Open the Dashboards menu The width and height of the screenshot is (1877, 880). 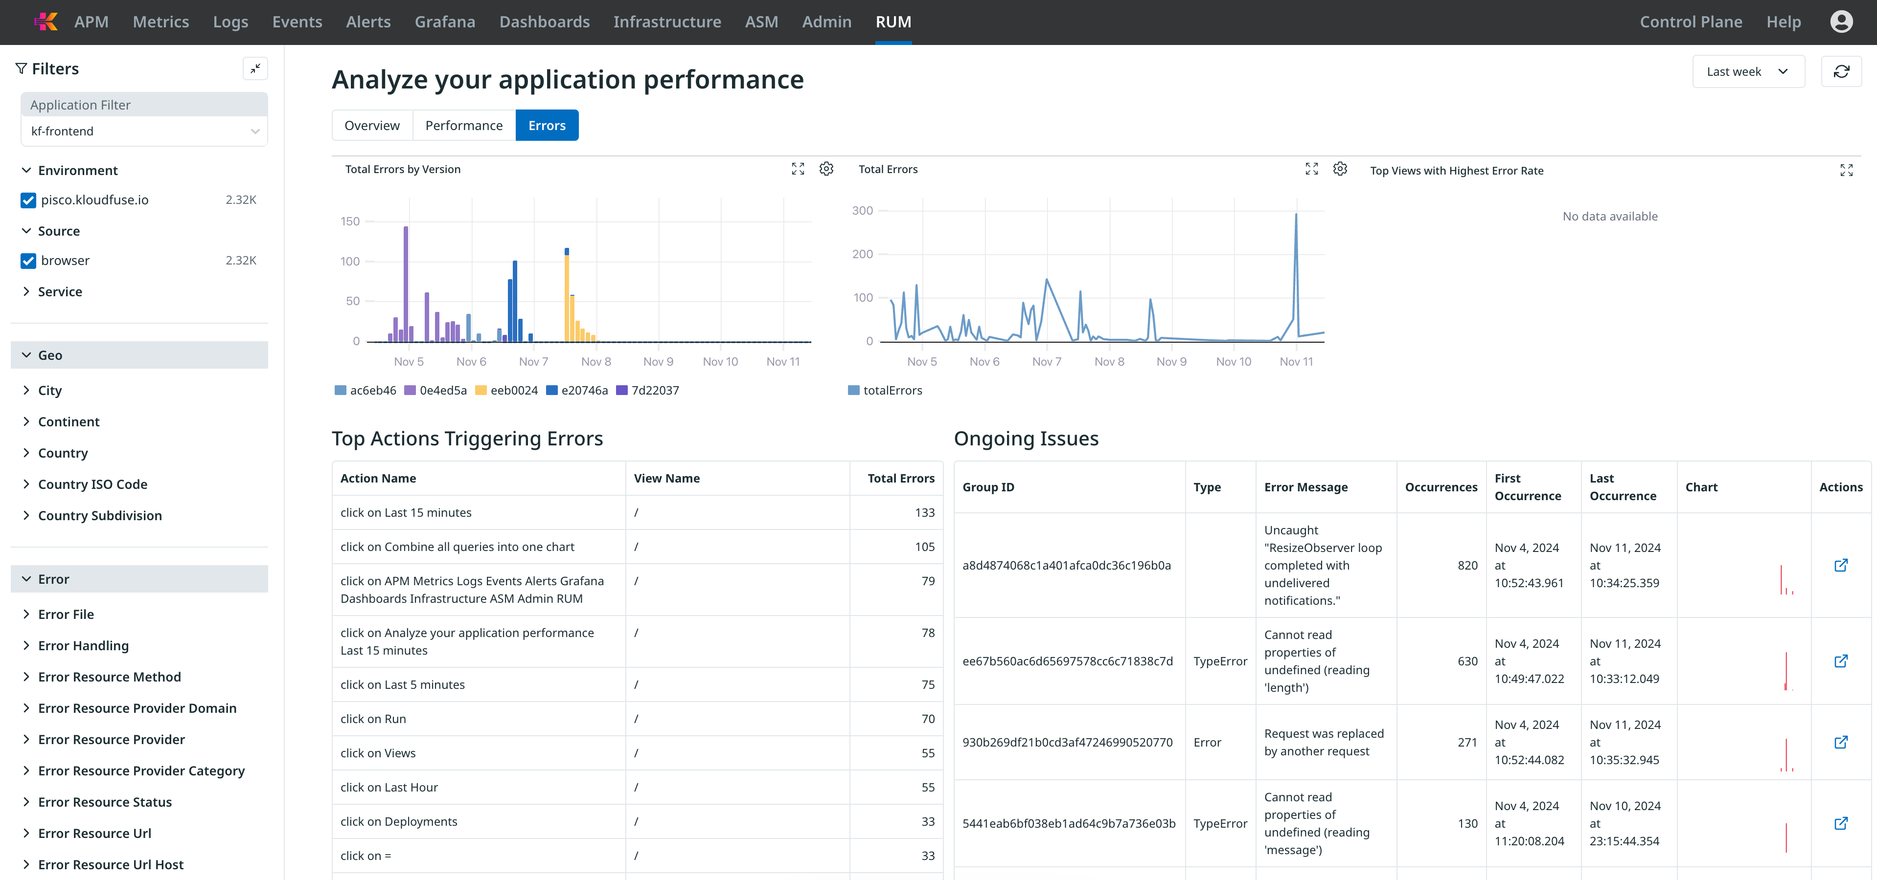click(544, 22)
